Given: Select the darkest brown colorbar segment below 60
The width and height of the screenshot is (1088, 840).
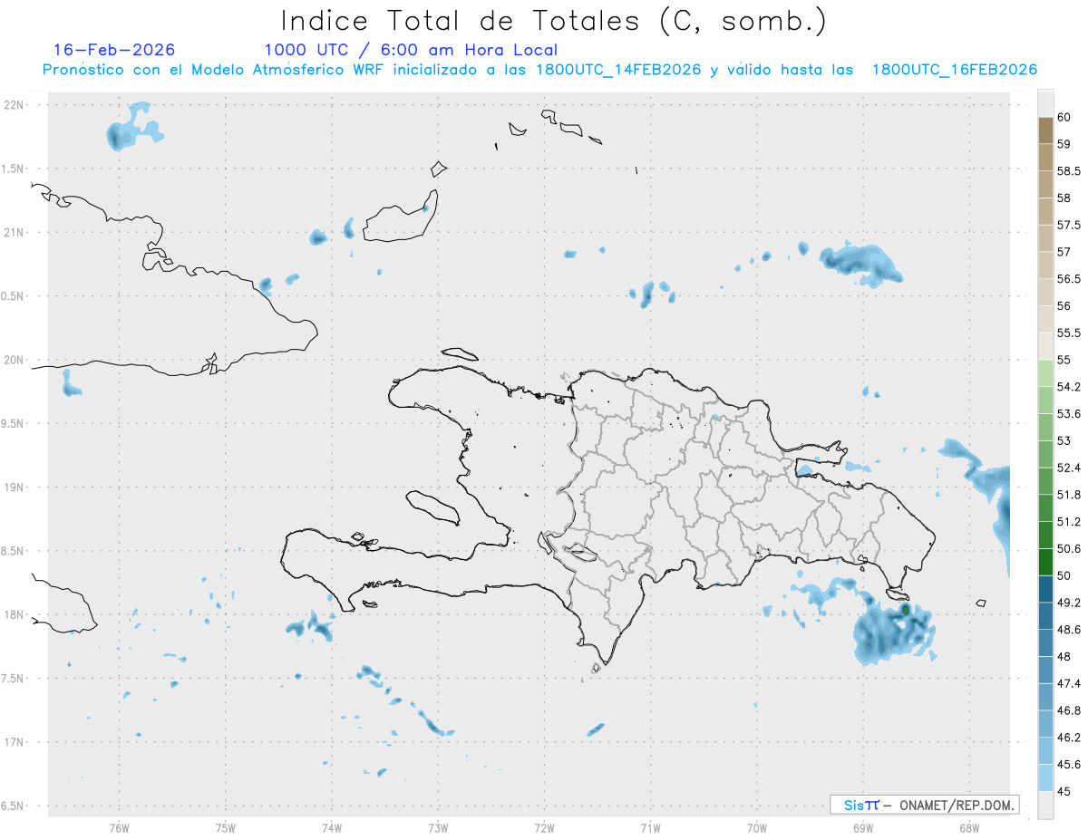Looking at the screenshot, I should coord(1045,130).
